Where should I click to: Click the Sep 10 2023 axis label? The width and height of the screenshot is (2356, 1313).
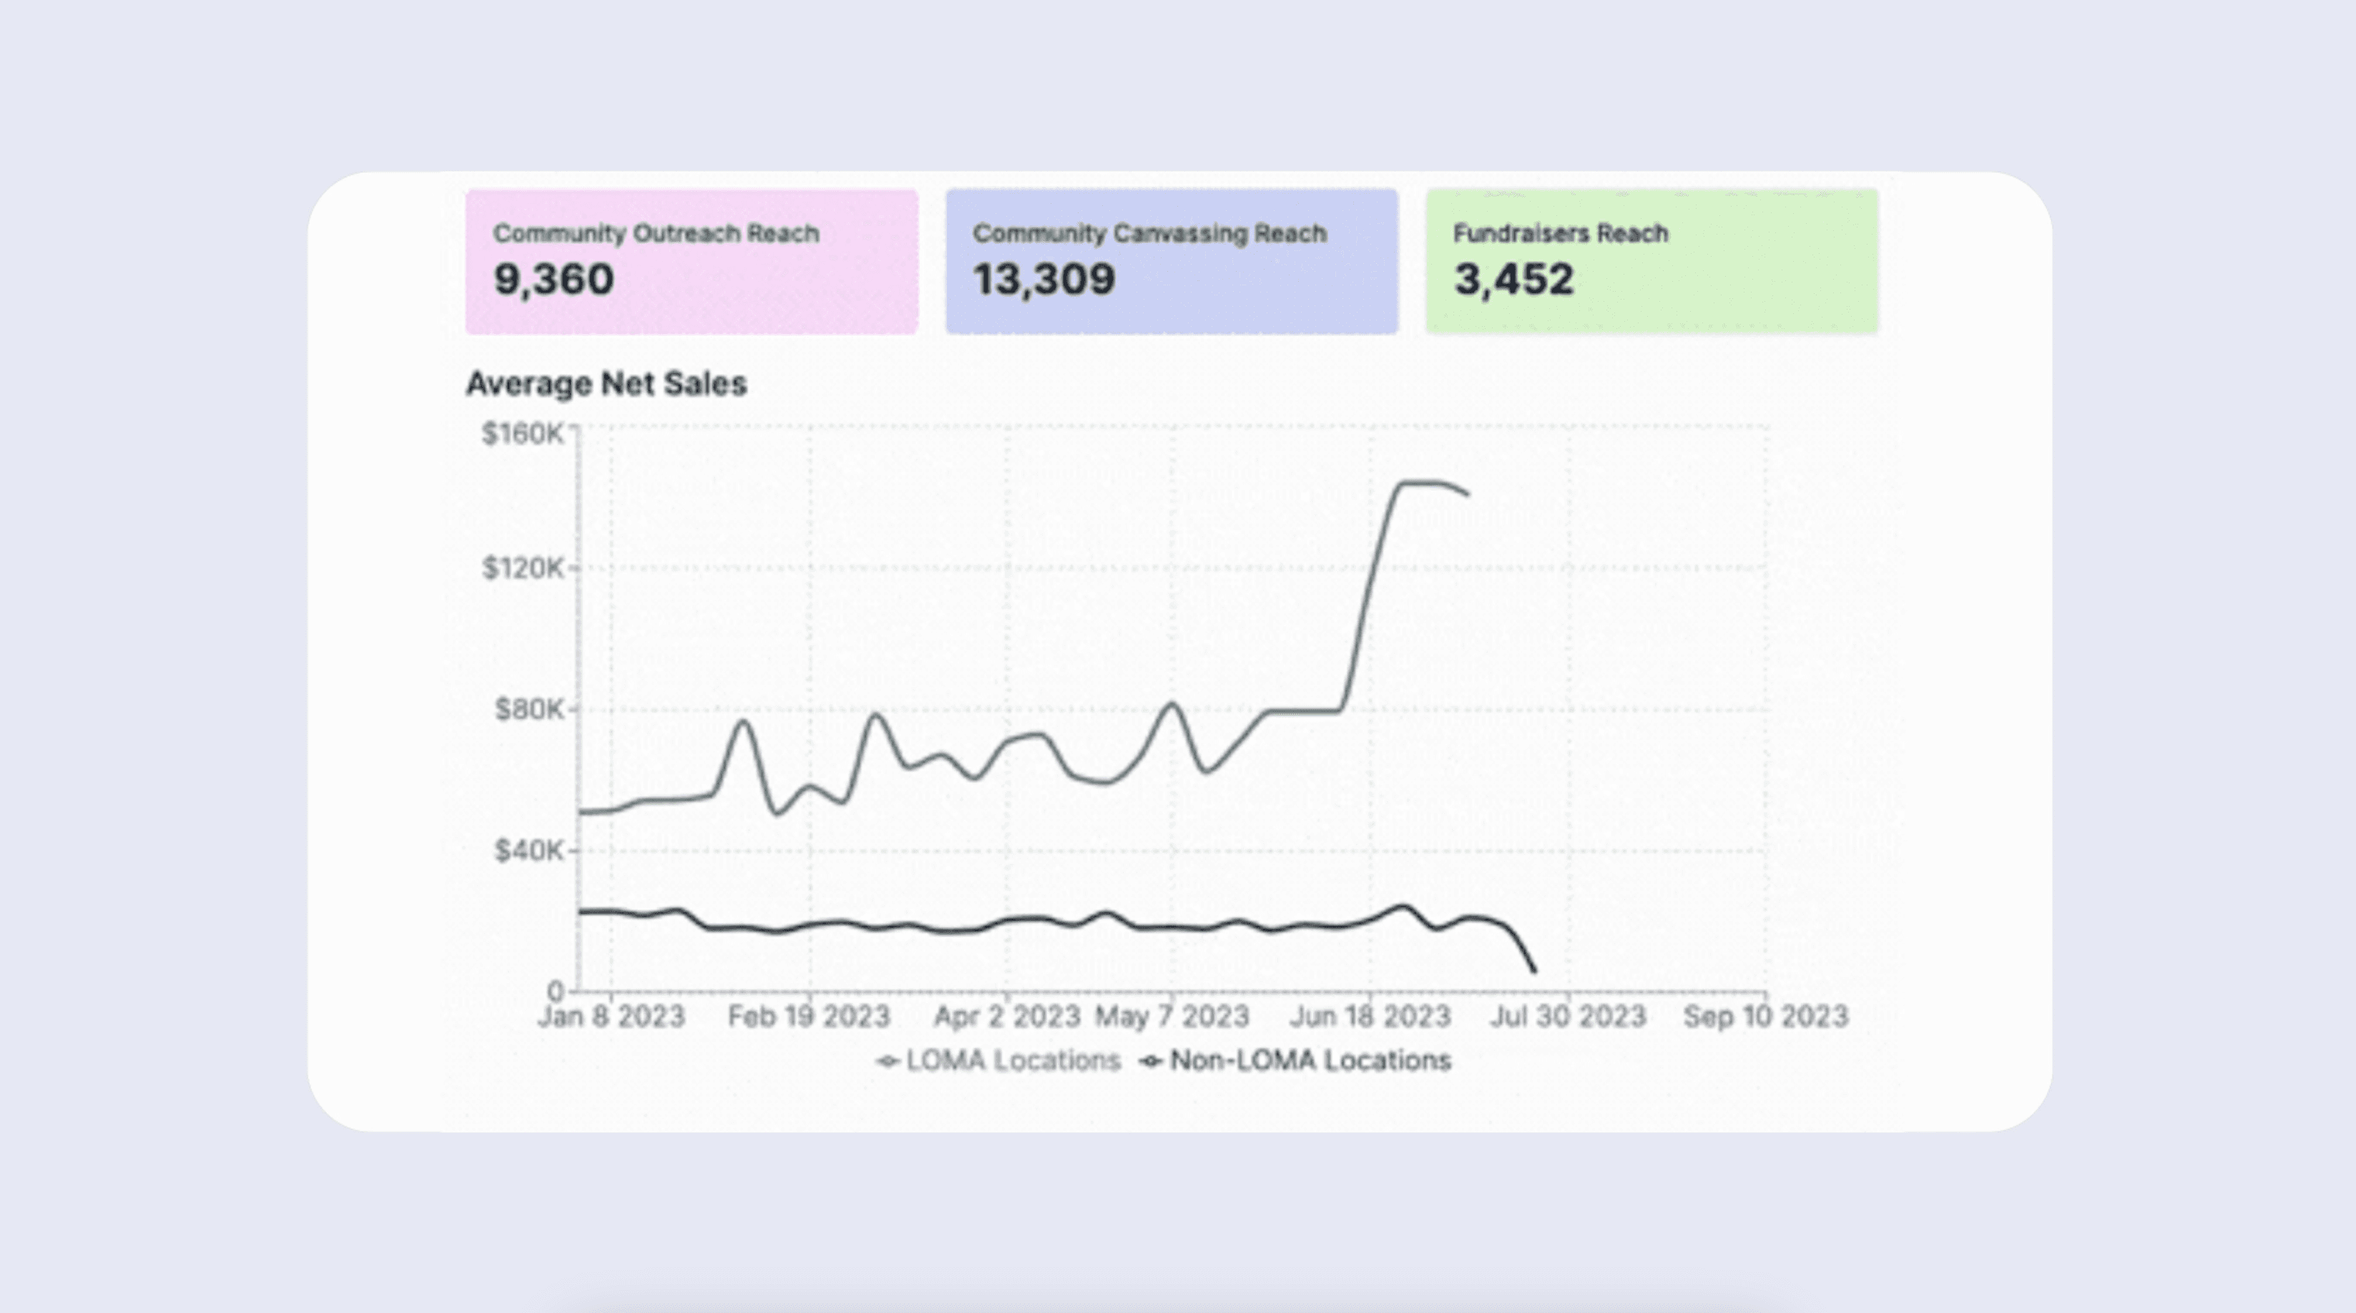pyautogui.click(x=1765, y=1017)
